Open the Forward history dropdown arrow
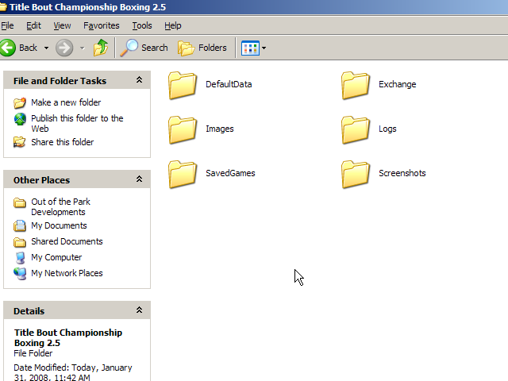The image size is (508, 381). pyautogui.click(x=83, y=48)
